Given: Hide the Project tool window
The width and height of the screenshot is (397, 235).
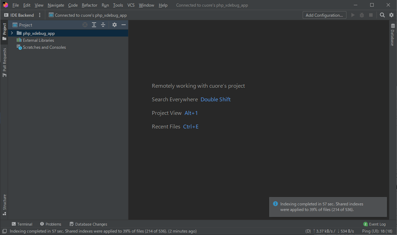Looking at the screenshot, I should 124,25.
